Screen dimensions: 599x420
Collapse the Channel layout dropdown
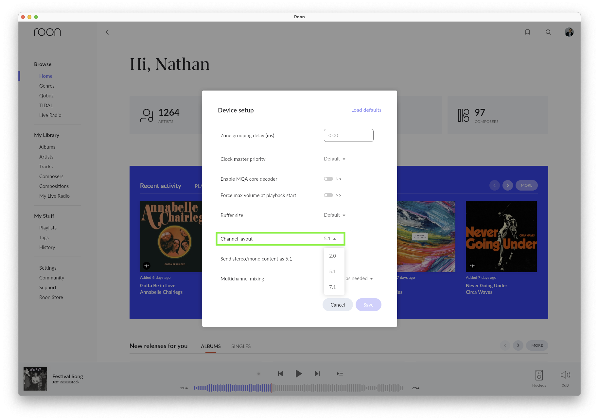point(330,239)
